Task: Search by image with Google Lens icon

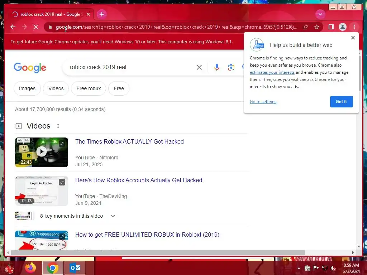Action: pyautogui.click(x=231, y=67)
